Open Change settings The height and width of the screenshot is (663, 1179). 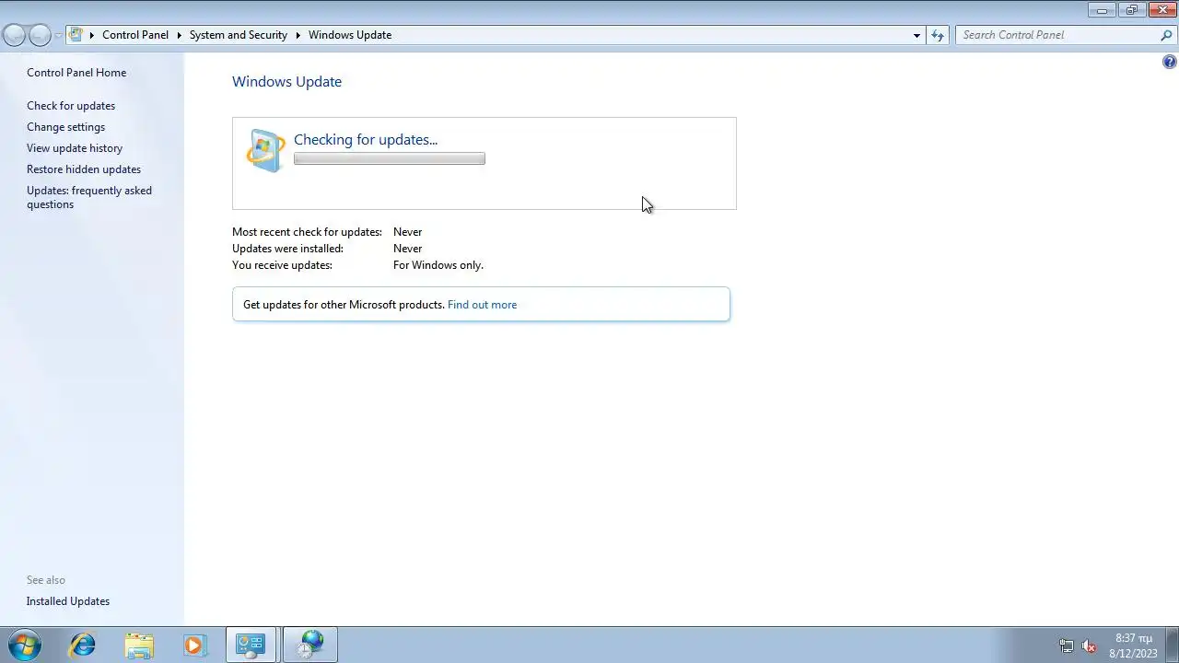coord(65,127)
